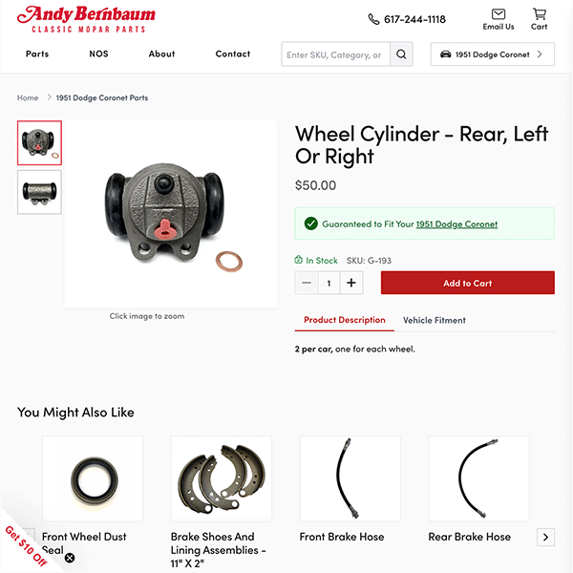Increase quantity with the plus button
Screen dimensions: 573x573
pos(351,283)
